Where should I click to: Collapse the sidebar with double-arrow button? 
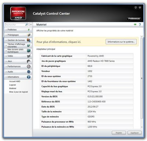(31, 25)
